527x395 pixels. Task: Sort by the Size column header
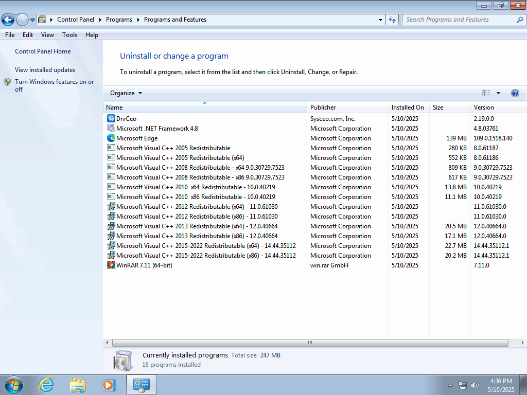point(450,107)
